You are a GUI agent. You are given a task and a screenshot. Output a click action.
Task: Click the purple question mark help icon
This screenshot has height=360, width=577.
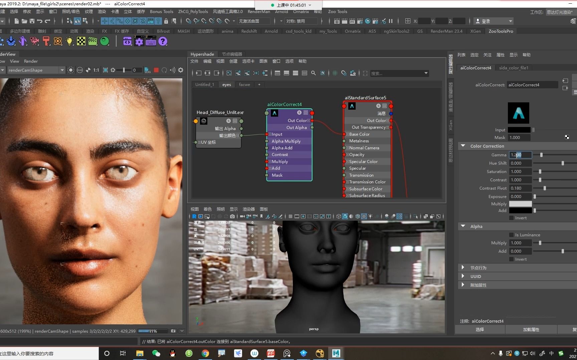click(163, 41)
